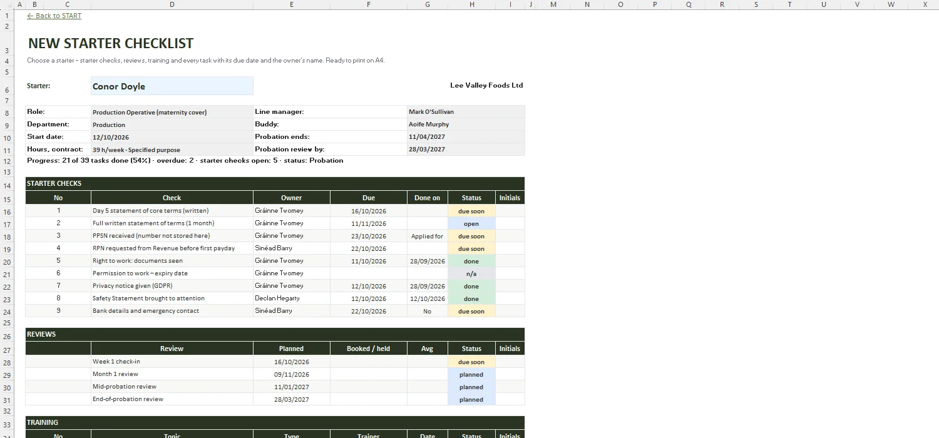The height and width of the screenshot is (438, 939).
Task: Select the Probation review by value 28/03/2027
Action: pyautogui.click(x=466, y=149)
